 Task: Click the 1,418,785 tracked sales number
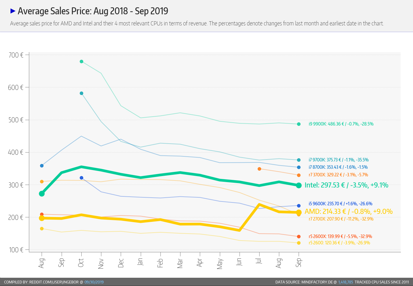(x=346, y=282)
